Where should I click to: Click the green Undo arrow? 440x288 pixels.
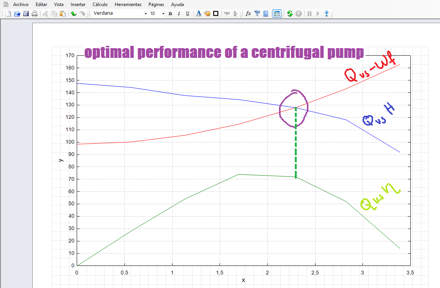click(74, 14)
